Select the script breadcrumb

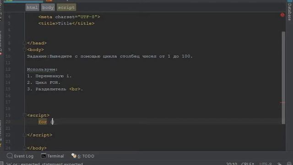pyautogui.click(x=66, y=7)
